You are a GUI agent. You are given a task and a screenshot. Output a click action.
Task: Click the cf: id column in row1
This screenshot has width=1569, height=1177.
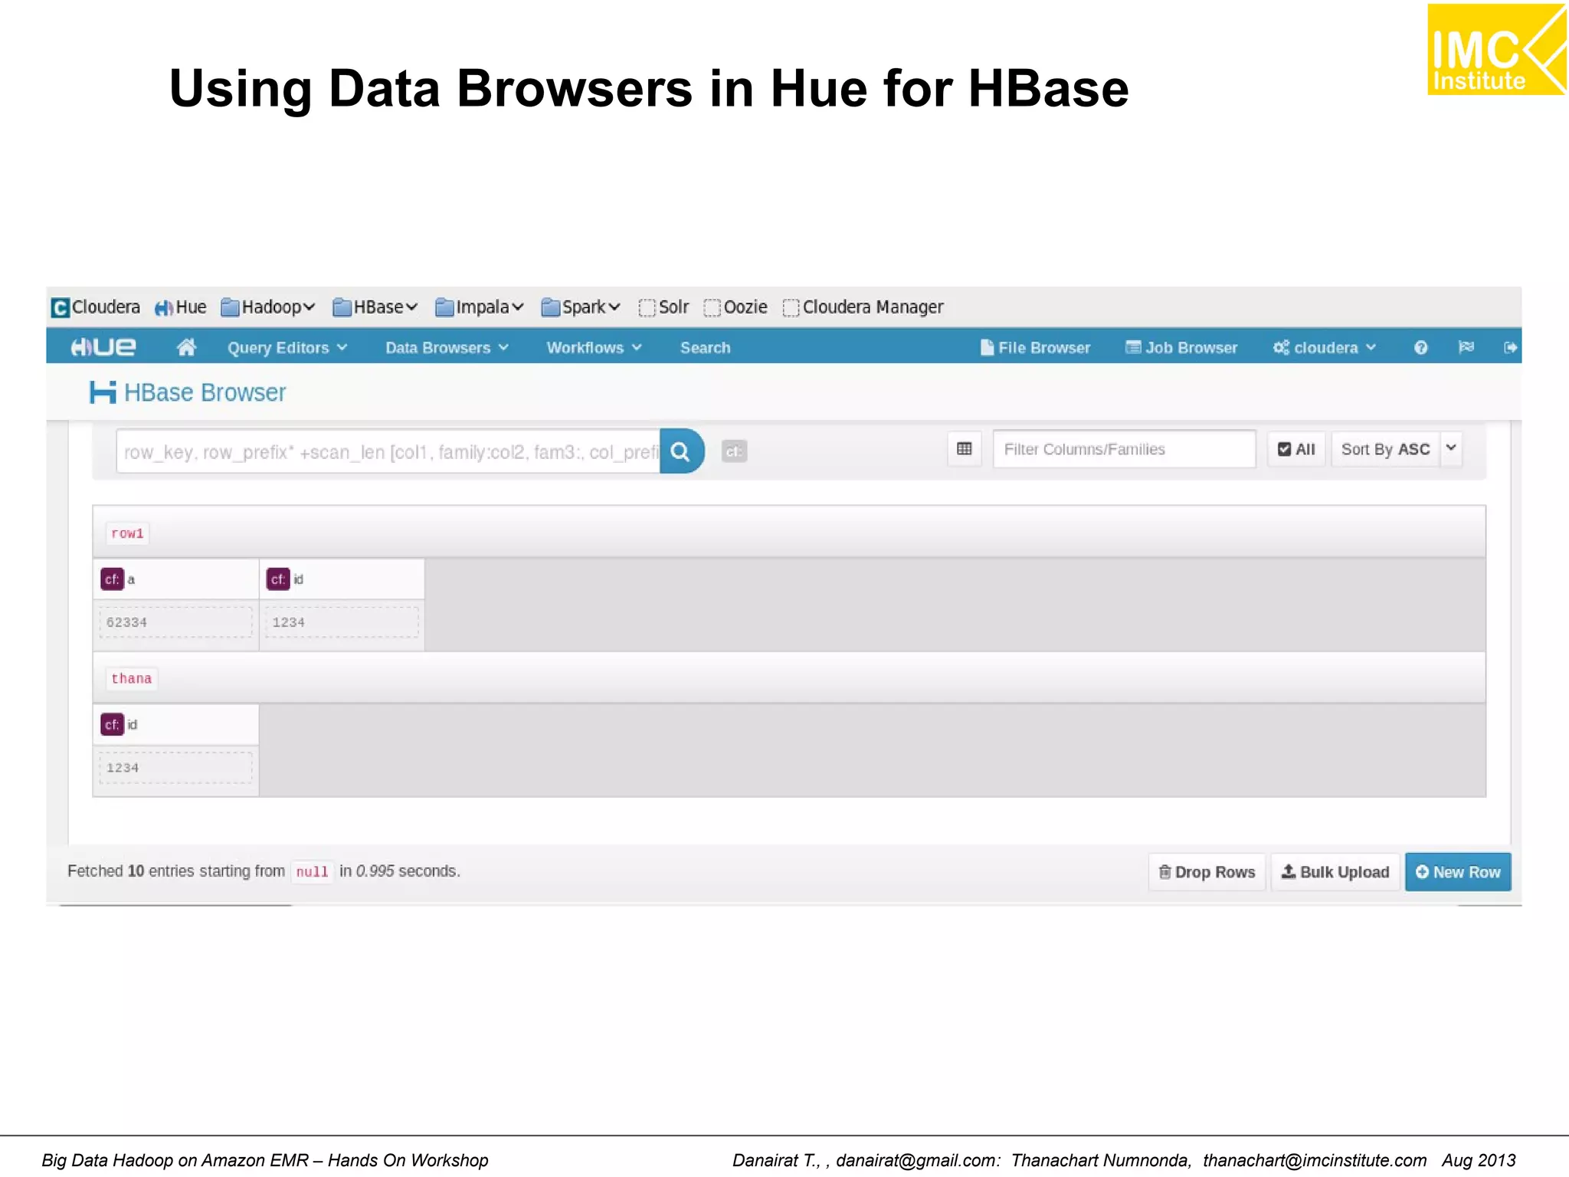pyautogui.click(x=342, y=579)
